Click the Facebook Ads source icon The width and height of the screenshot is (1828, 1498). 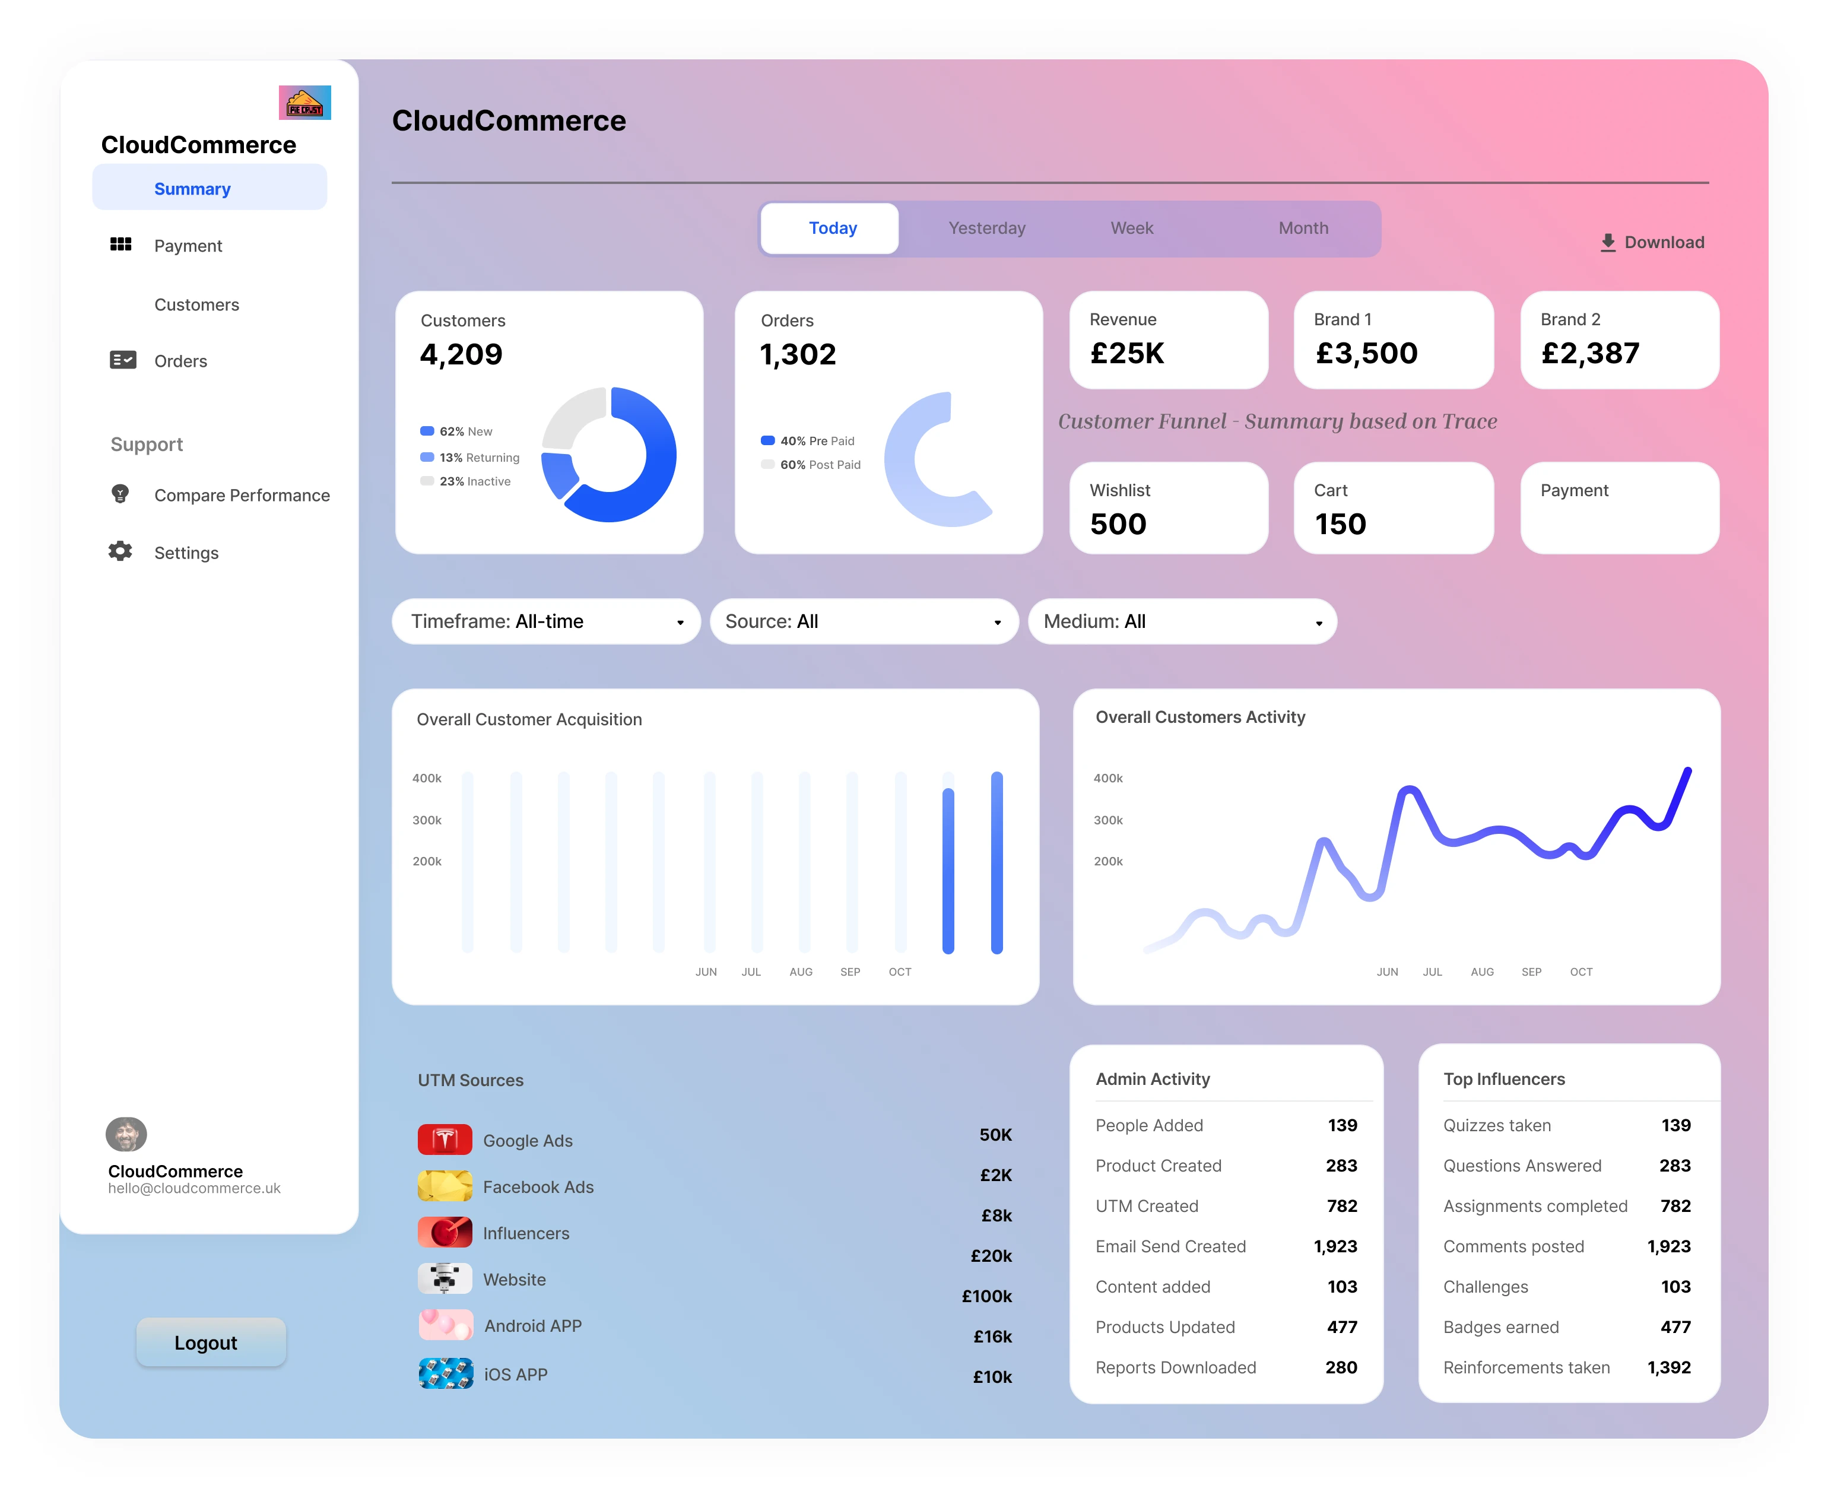pyautogui.click(x=445, y=1186)
